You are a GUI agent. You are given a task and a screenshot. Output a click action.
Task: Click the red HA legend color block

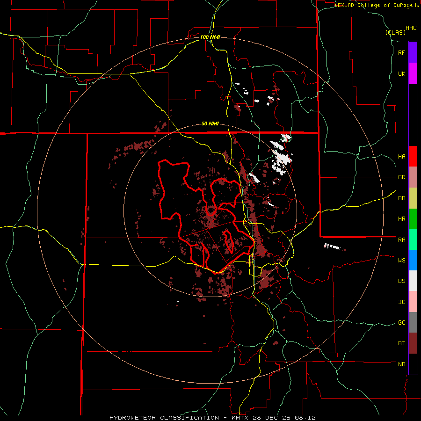click(x=413, y=156)
